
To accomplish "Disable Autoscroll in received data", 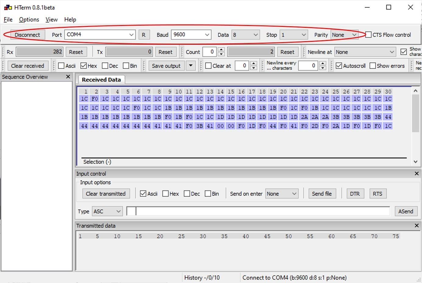I will [x=339, y=65].
